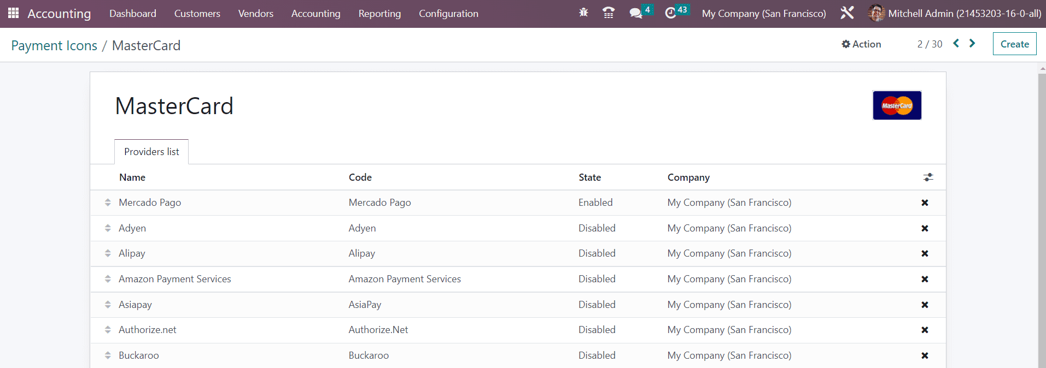Screen dimensions: 1046x368
Task: Grab Amazon Payment Services row handle
Action: point(108,279)
